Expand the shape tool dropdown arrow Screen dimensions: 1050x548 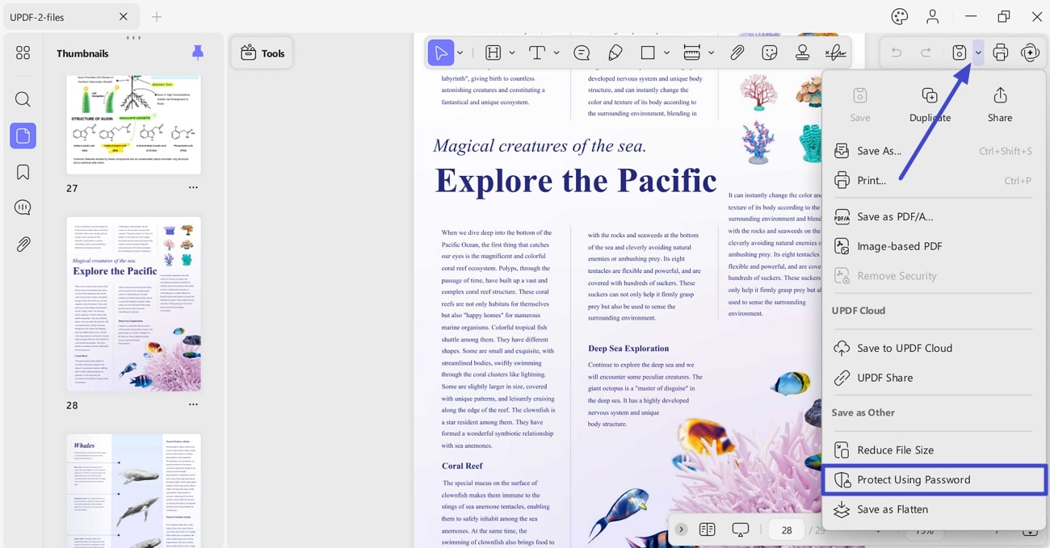point(666,53)
